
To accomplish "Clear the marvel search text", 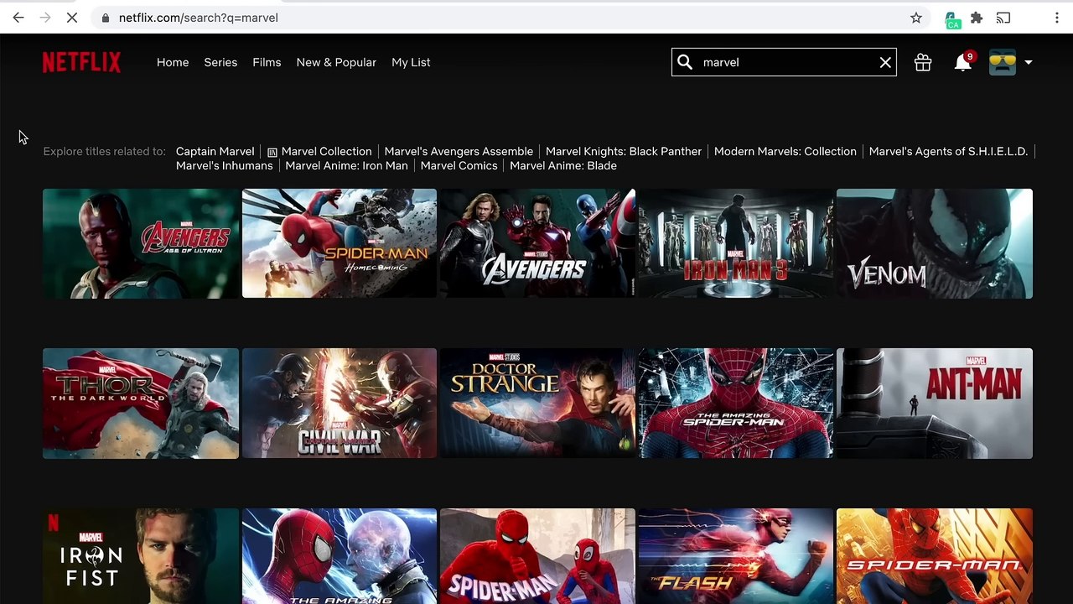I will [885, 62].
